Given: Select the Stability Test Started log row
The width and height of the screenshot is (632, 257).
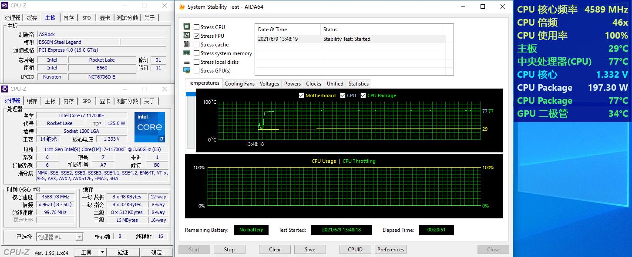Looking at the screenshot, I should tap(348, 39).
